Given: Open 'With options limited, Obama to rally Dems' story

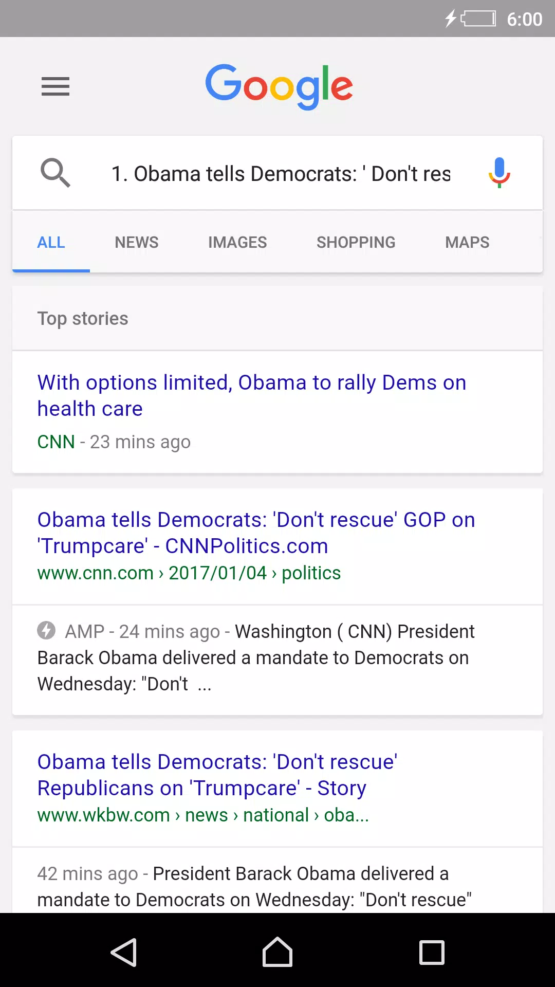Looking at the screenshot, I should pyautogui.click(x=252, y=395).
